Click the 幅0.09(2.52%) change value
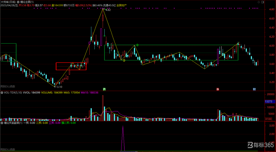 click(84, 5)
